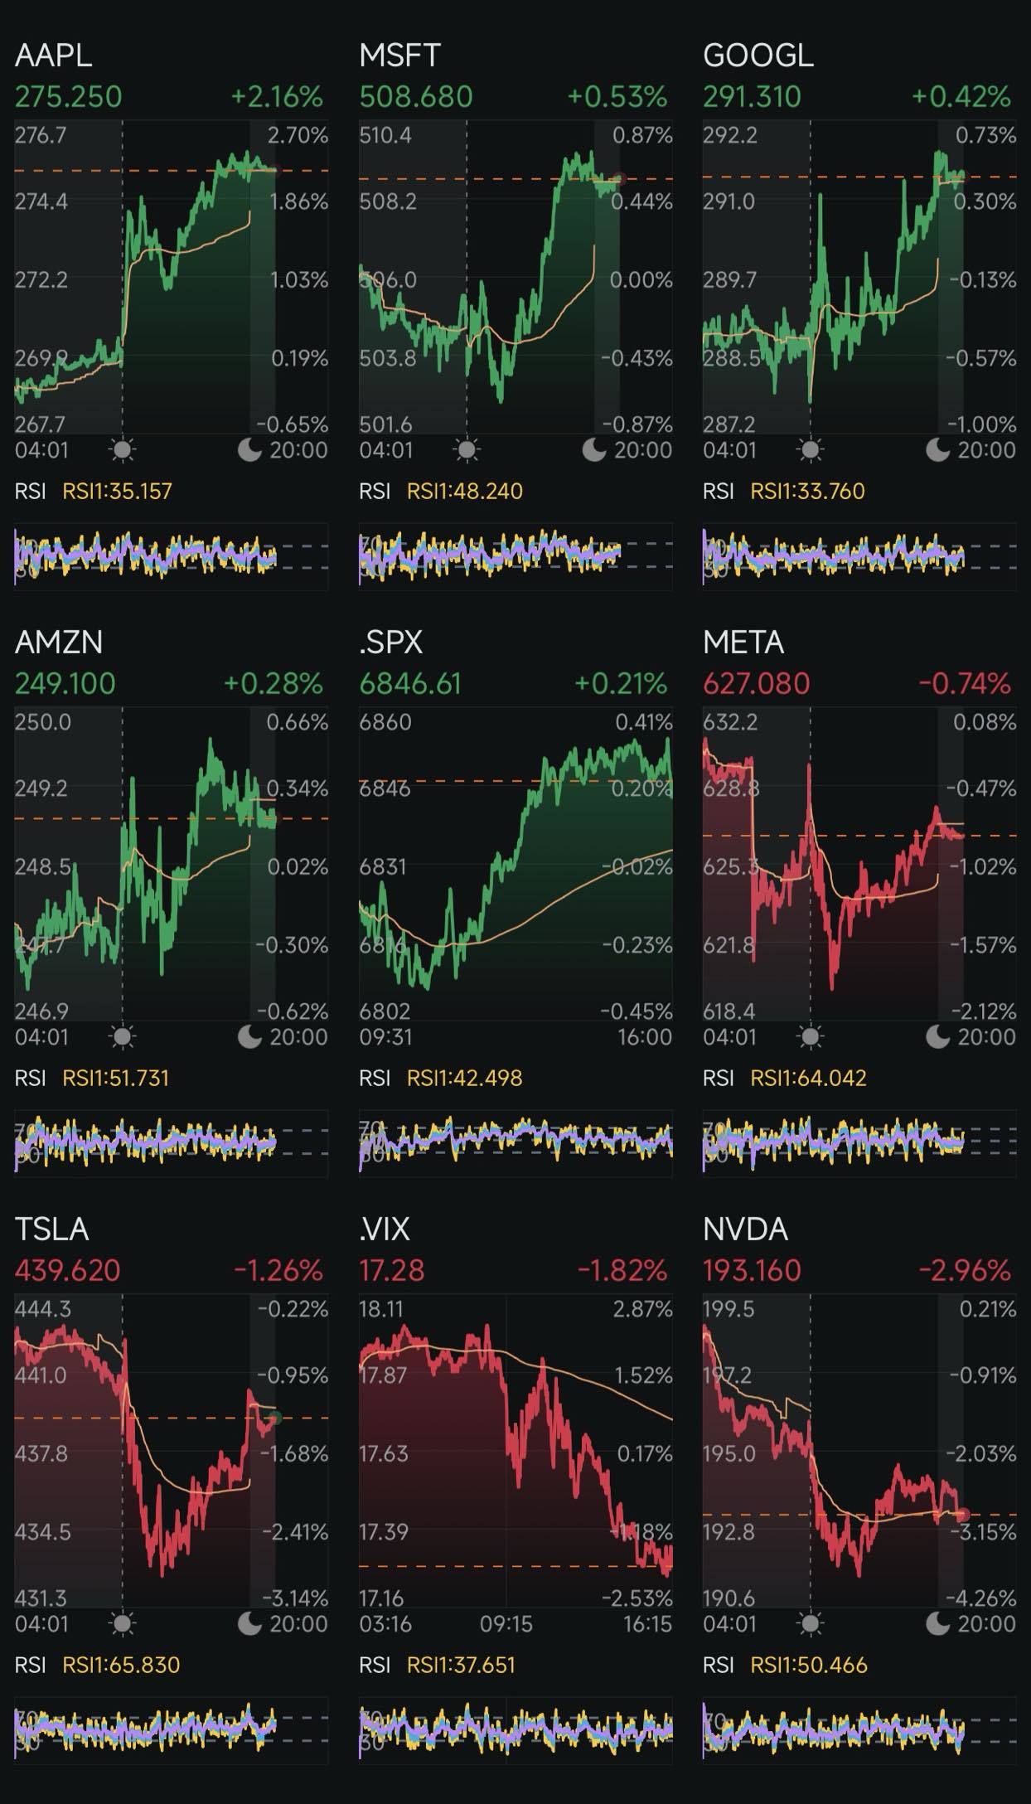Click the META price 627.080
This screenshot has width=1031, height=1804.
coord(756,684)
